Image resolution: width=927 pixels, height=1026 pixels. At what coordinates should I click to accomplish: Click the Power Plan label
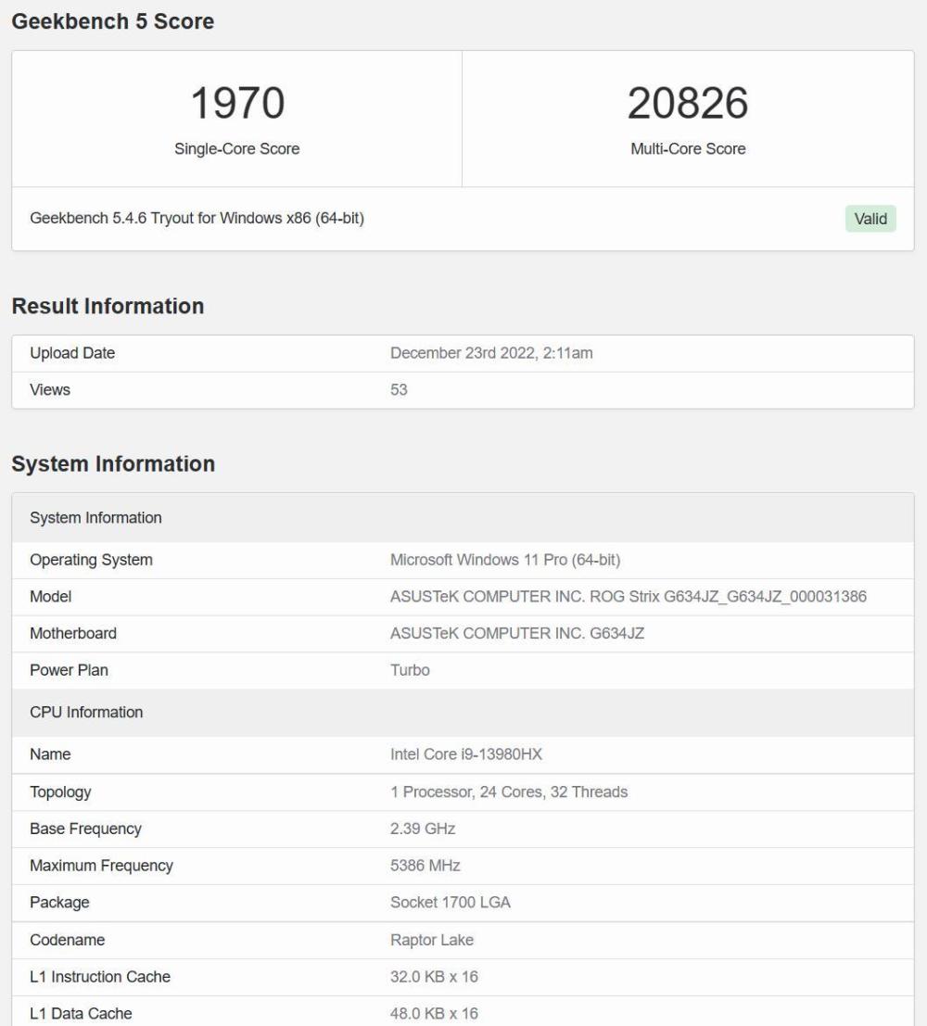69,670
